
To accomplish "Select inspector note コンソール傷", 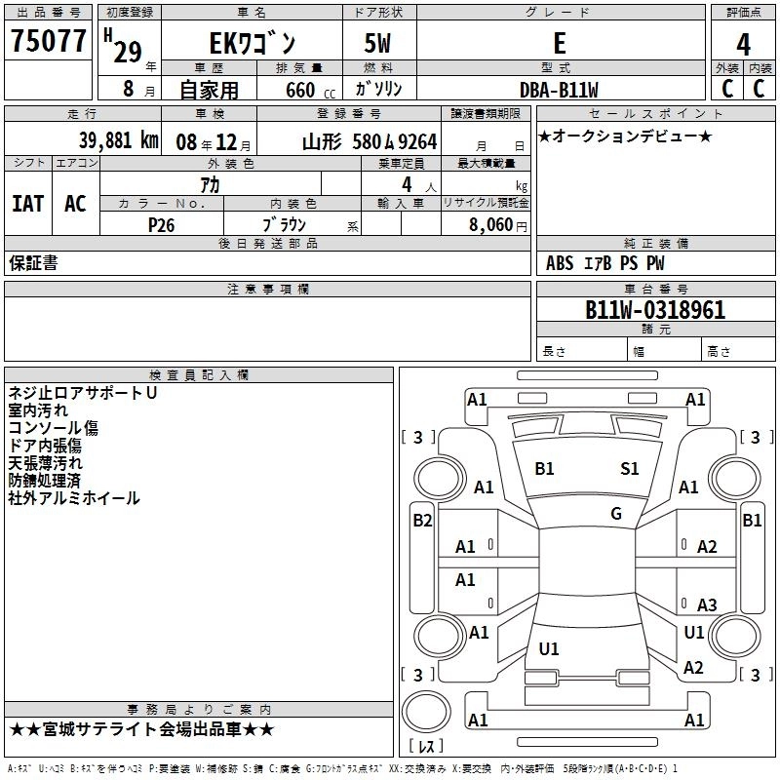I will coord(54,428).
